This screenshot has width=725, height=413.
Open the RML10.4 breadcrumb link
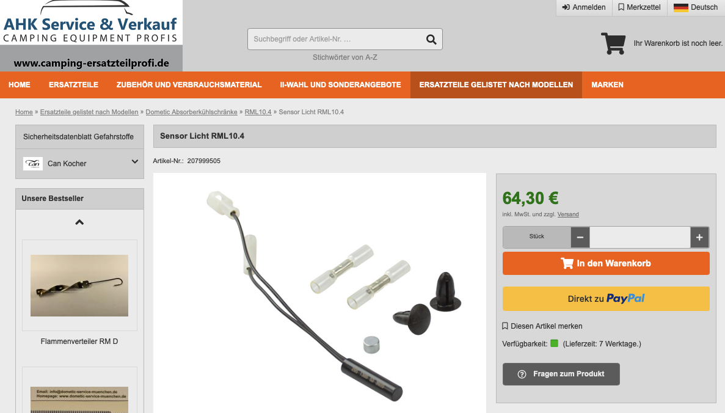coord(258,112)
